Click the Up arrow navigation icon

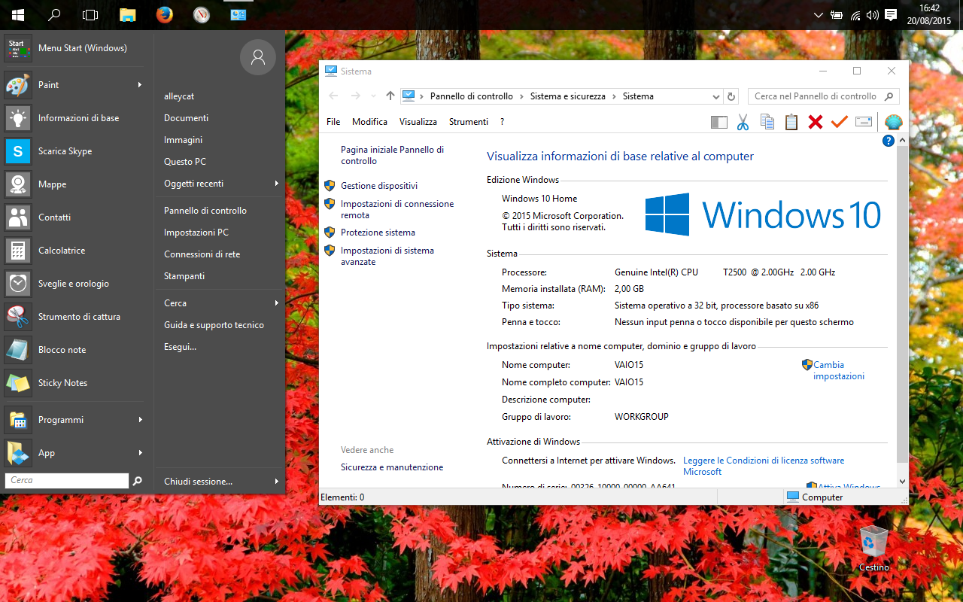tap(390, 96)
